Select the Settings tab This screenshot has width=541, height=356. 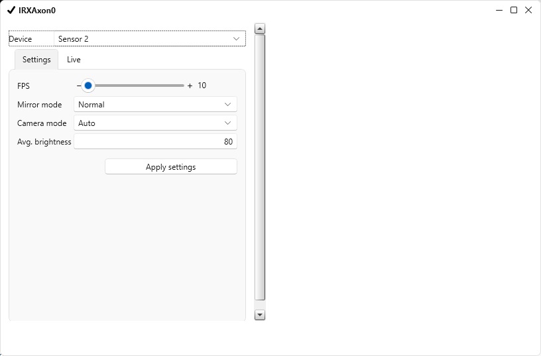36,60
